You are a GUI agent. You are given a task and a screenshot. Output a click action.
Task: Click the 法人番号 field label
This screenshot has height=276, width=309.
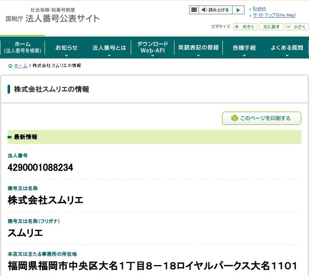click(x=18, y=155)
